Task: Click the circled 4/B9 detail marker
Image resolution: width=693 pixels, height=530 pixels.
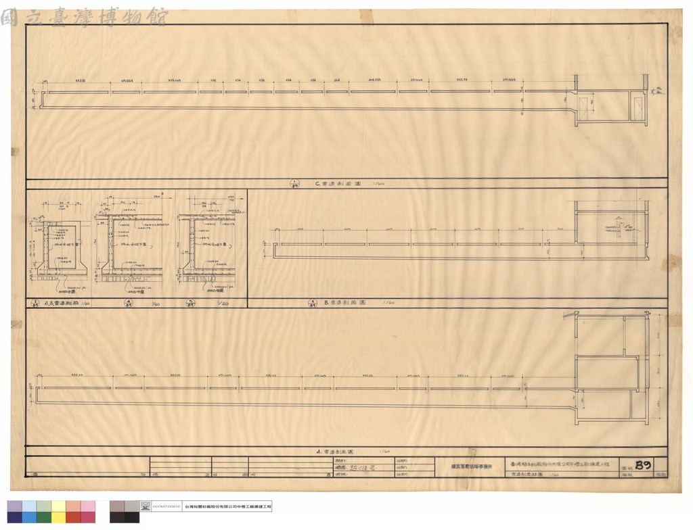Action: click(128, 304)
